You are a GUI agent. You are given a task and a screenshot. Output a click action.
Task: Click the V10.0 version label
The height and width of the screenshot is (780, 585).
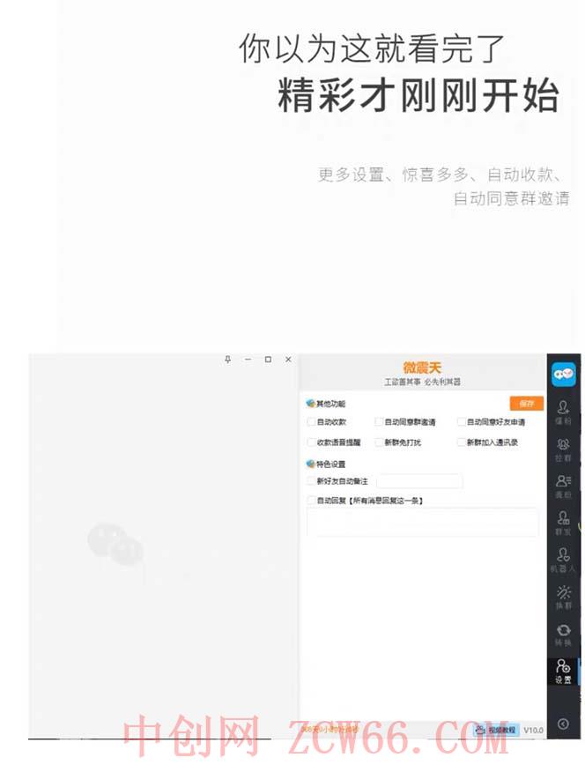(x=533, y=731)
